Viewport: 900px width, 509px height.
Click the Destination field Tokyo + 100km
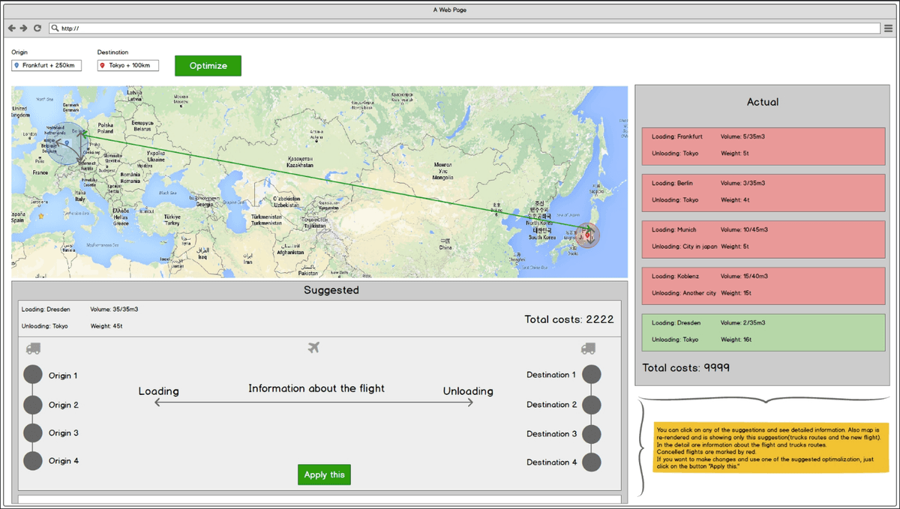tap(128, 66)
